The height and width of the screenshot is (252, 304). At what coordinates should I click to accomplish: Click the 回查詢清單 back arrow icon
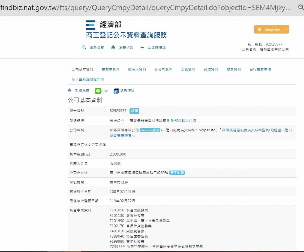click(142, 47)
